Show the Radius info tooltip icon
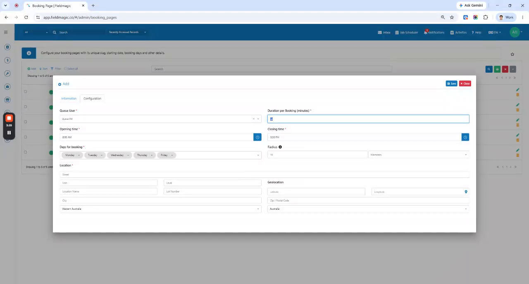The image size is (529, 284). coord(280,147)
